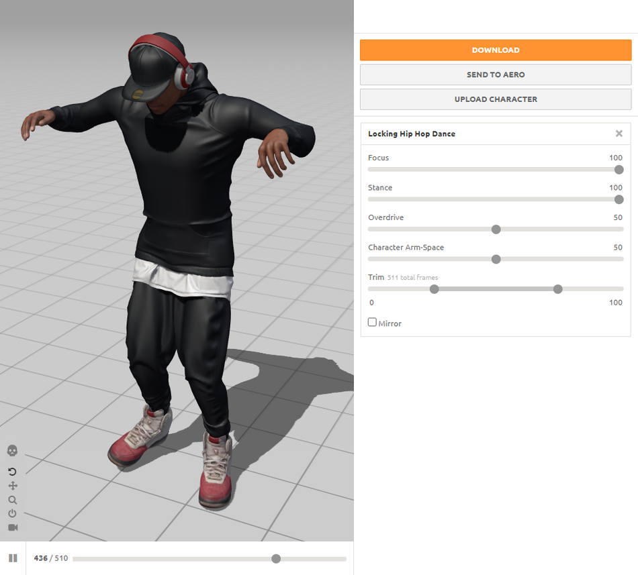Select the zoom magnifier tool

[x=12, y=500]
